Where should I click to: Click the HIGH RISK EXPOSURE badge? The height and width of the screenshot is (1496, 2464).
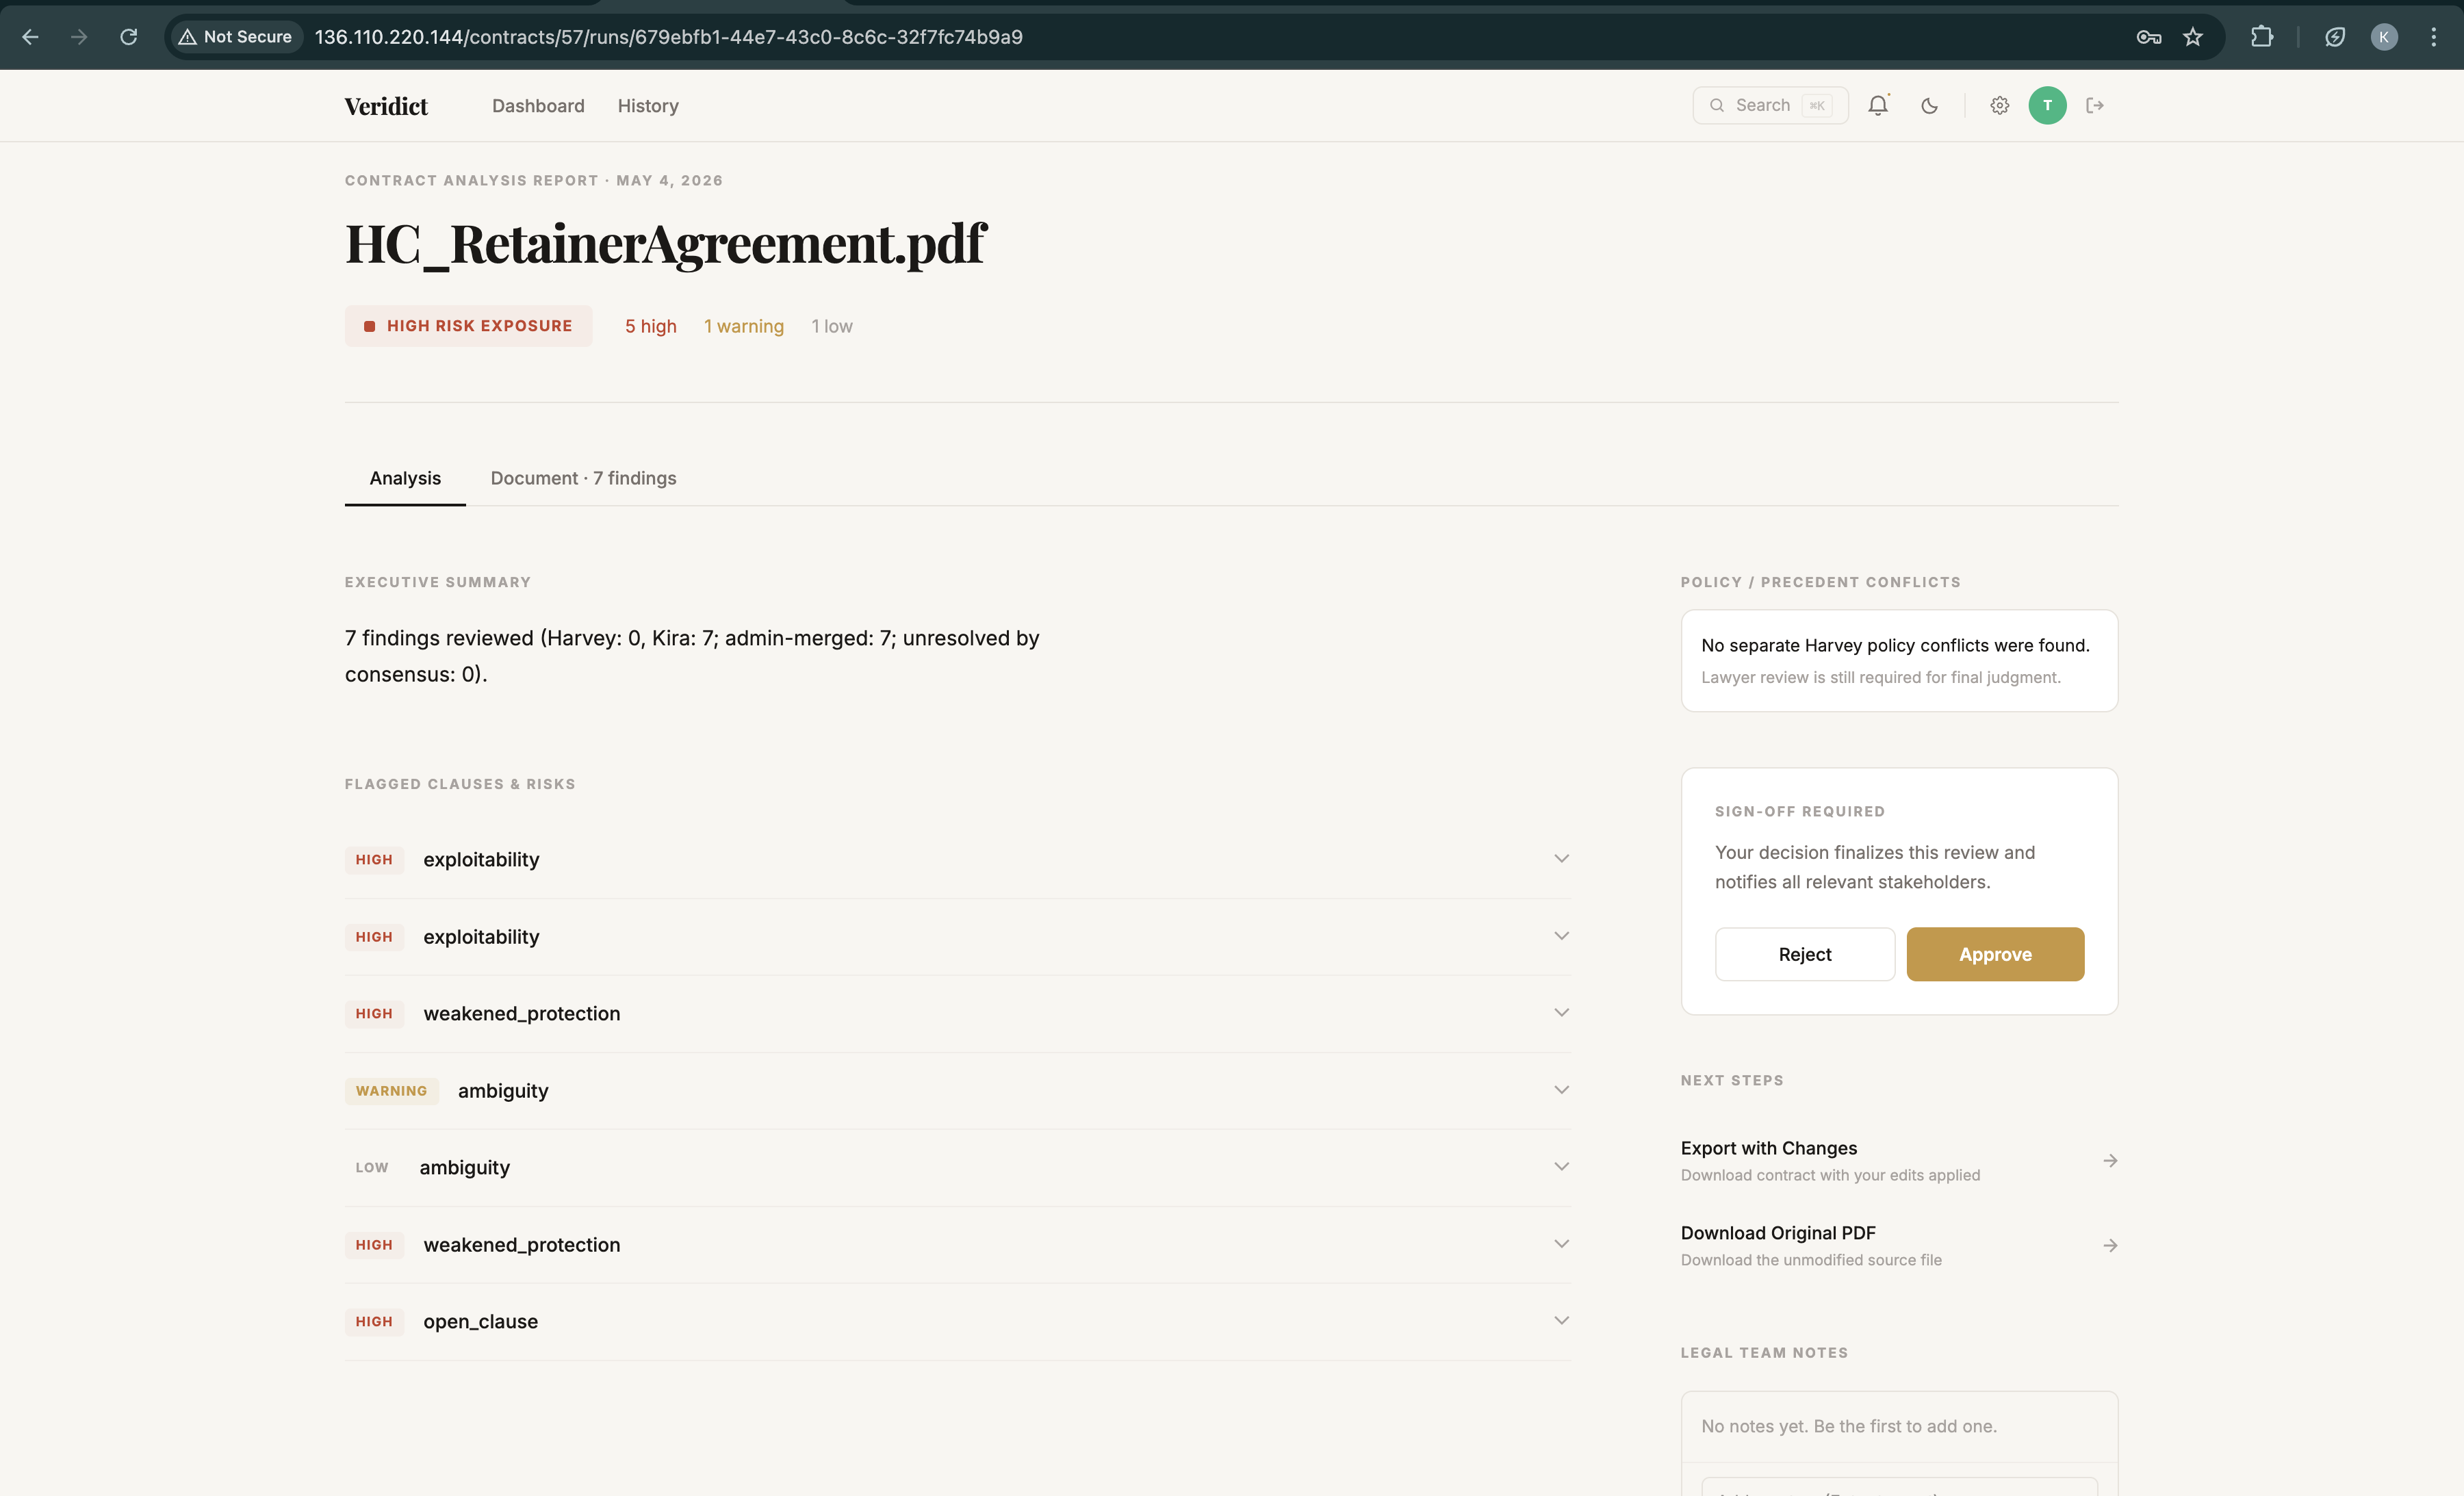(x=468, y=326)
